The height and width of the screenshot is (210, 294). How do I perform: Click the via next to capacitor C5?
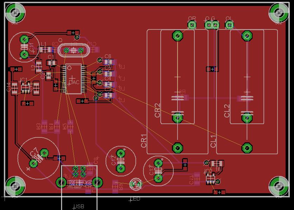[100, 72]
